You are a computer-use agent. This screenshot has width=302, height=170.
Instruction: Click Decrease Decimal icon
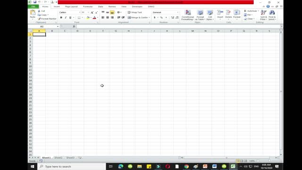point(177,17)
